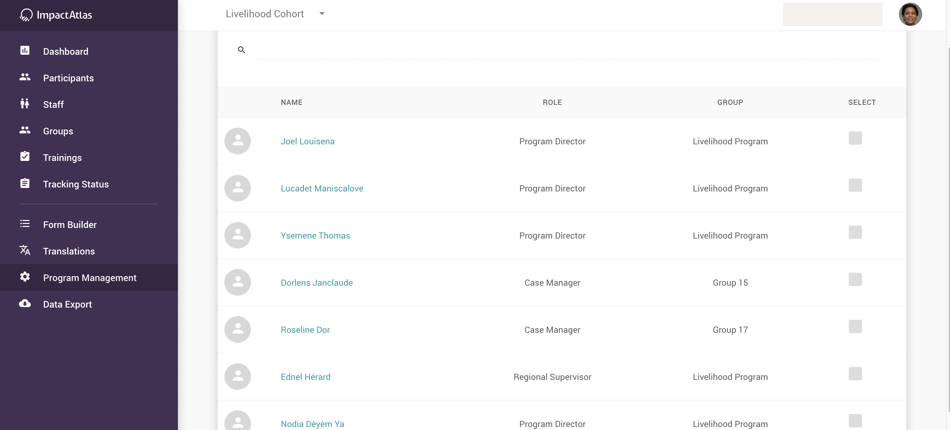Expand the Livelihood Cohort dropdown arrow
This screenshot has width=950, height=430.
[x=322, y=14]
